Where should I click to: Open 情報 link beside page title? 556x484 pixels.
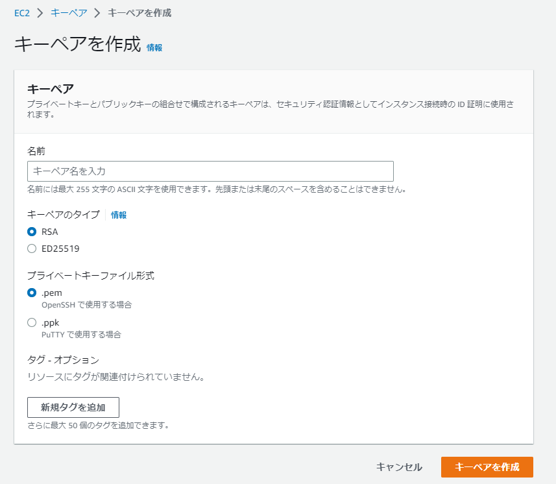[x=154, y=47]
